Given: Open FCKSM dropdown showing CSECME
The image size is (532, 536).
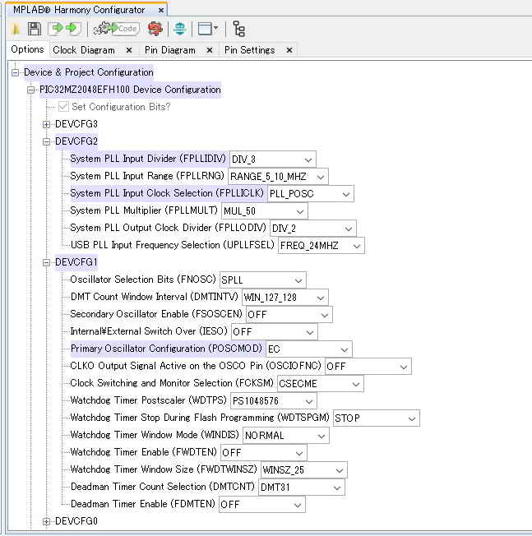Looking at the screenshot, I should tap(321, 384).
